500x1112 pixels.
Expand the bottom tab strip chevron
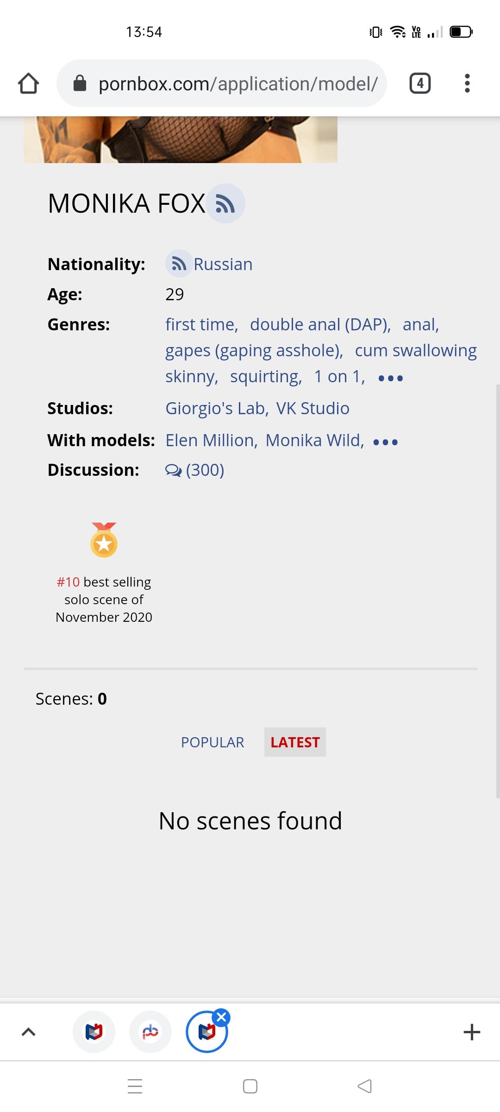tap(28, 1032)
